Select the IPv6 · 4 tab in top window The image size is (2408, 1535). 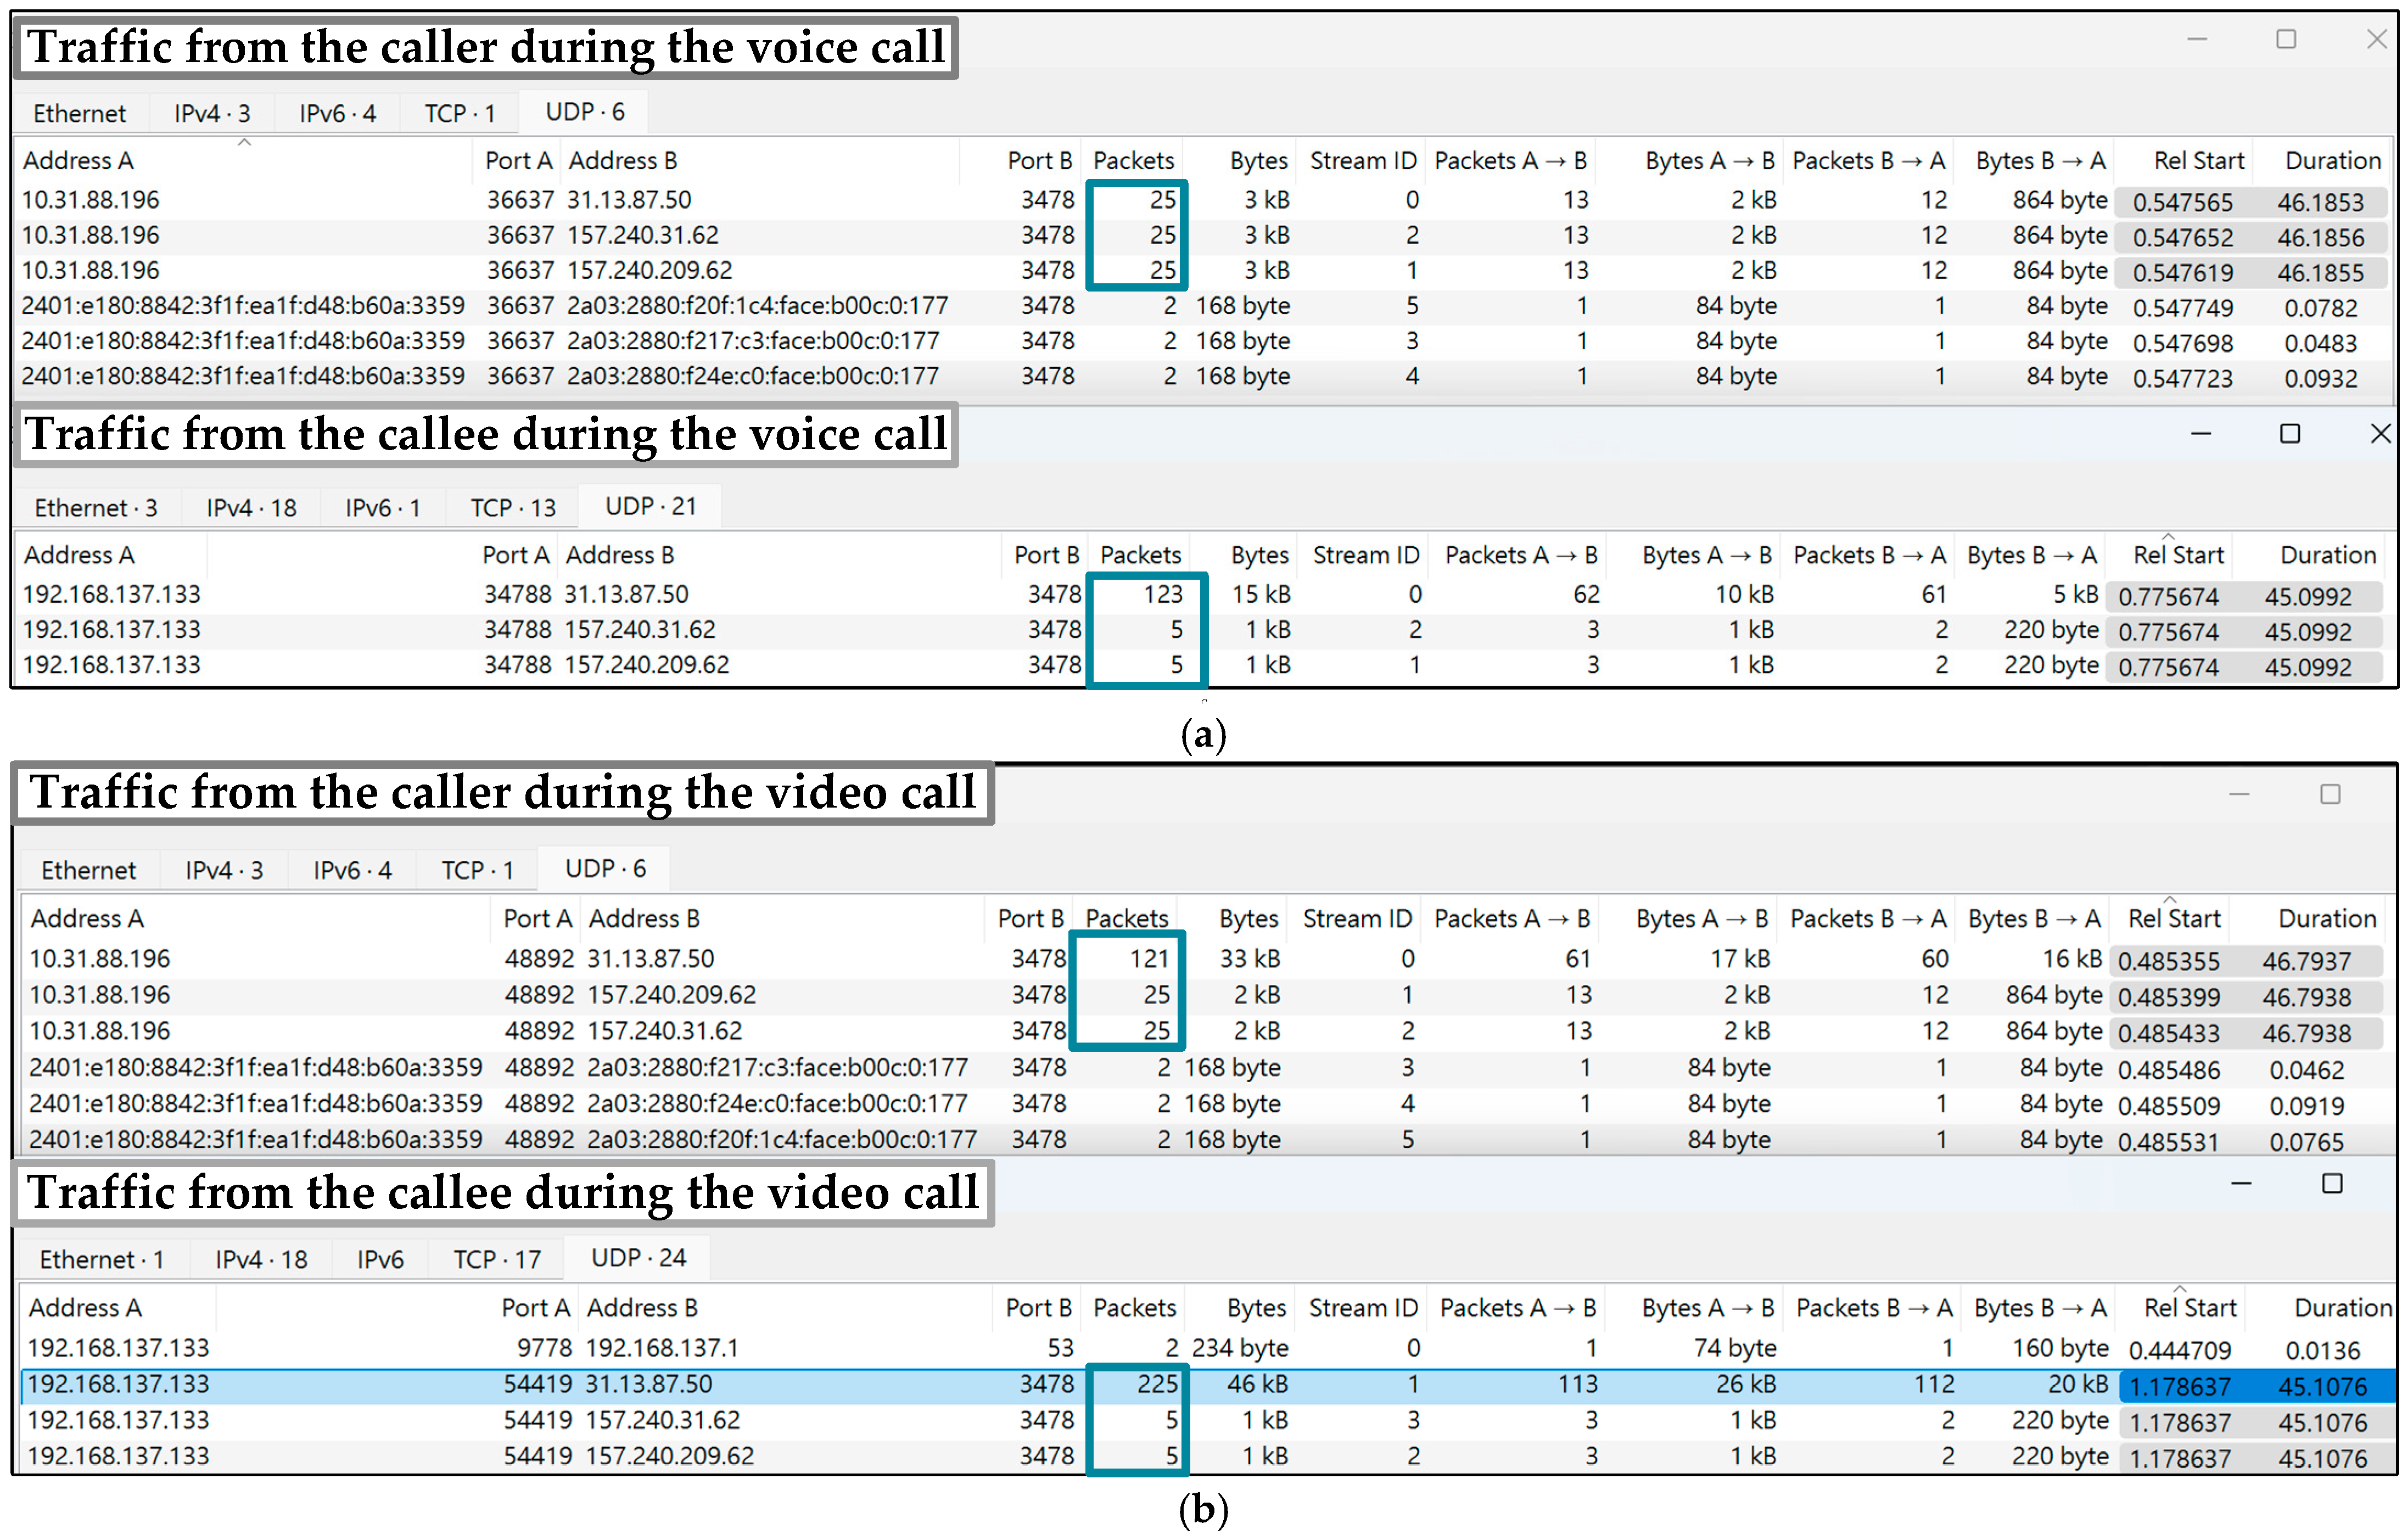tap(337, 113)
